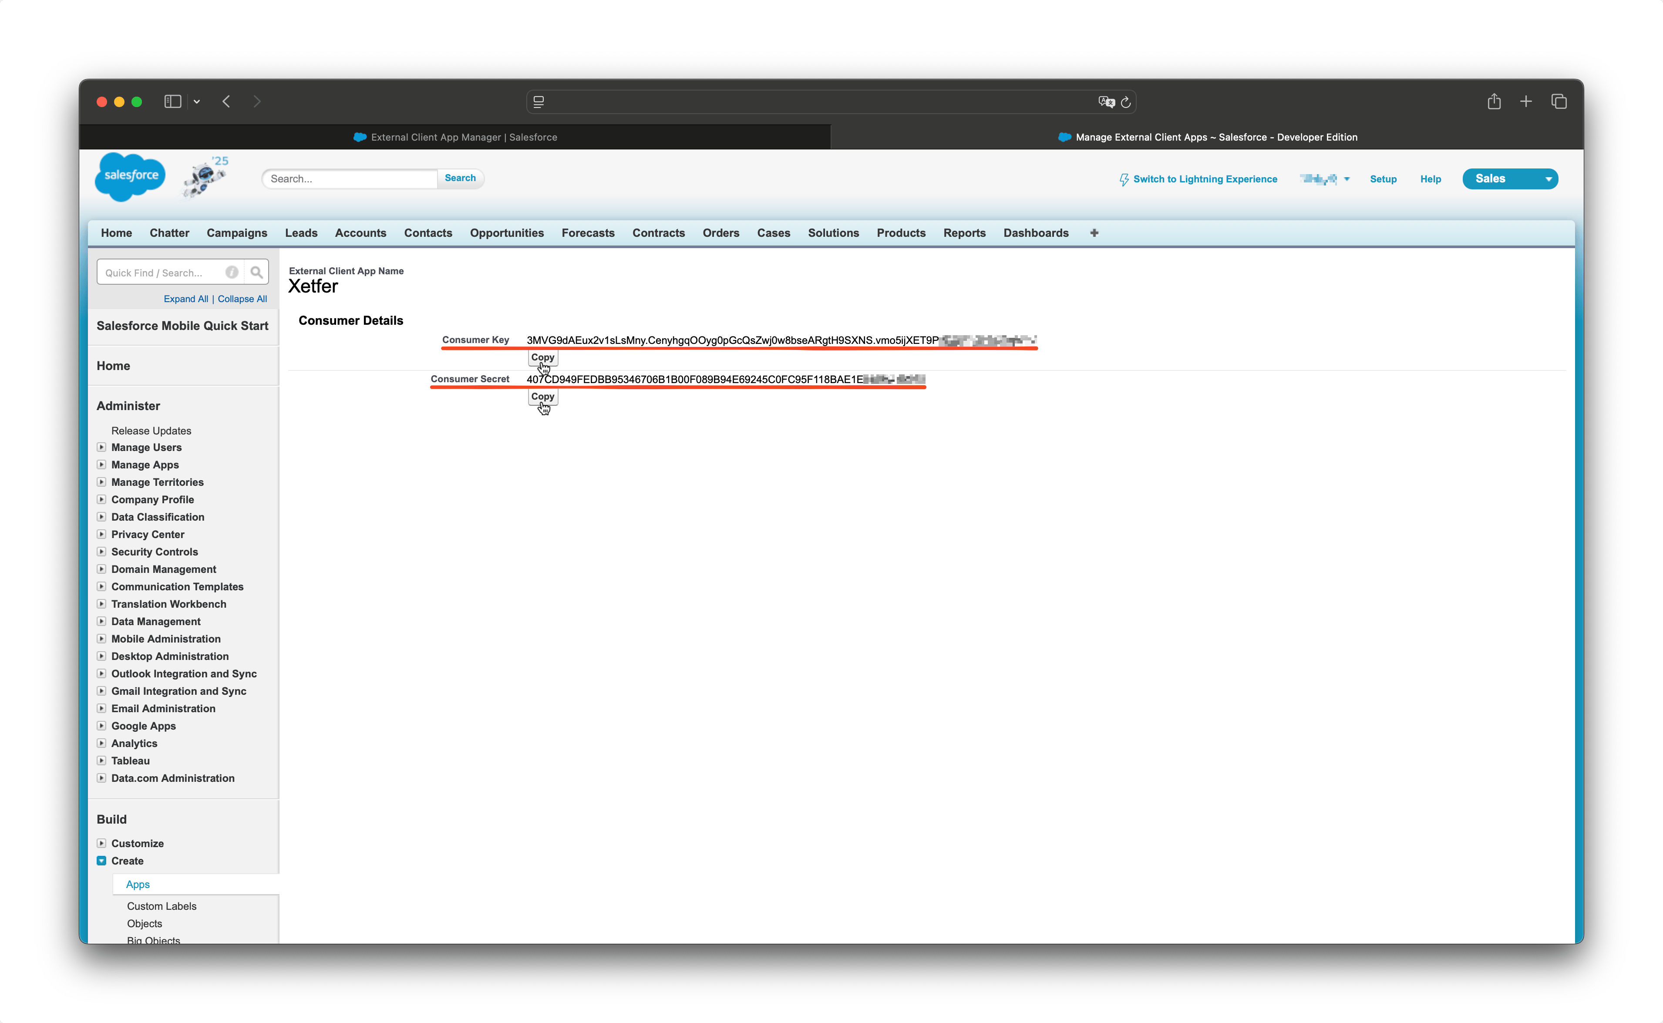The height and width of the screenshot is (1023, 1663).
Task: Switch to External Client App Manager browser tab
Action: click(x=454, y=138)
